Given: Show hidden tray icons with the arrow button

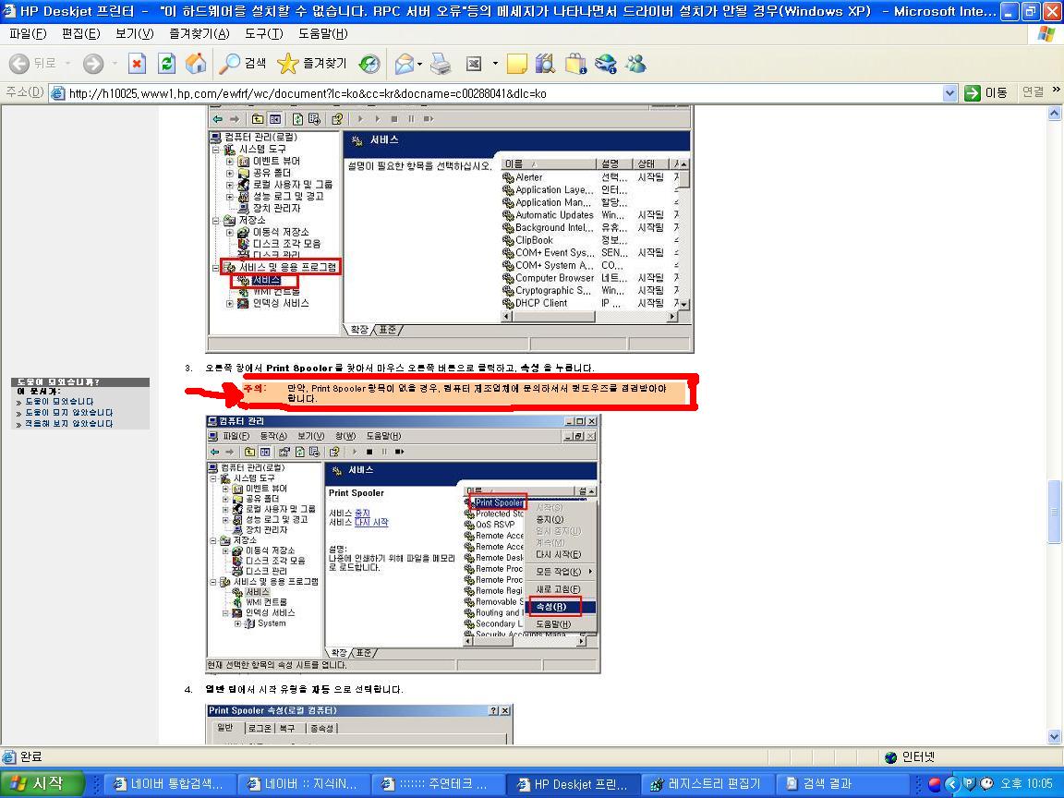Looking at the screenshot, I should pos(952,784).
